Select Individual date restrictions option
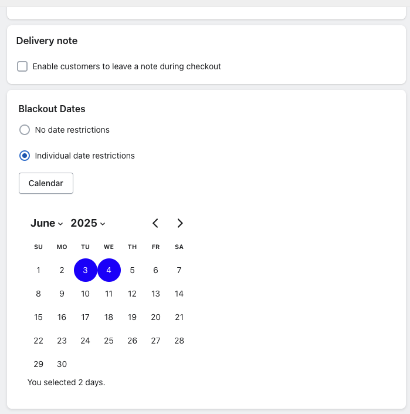This screenshot has height=414, width=410. click(25, 156)
